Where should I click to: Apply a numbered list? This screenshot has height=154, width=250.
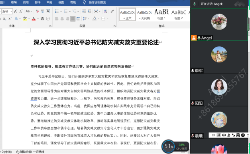pos(65,11)
